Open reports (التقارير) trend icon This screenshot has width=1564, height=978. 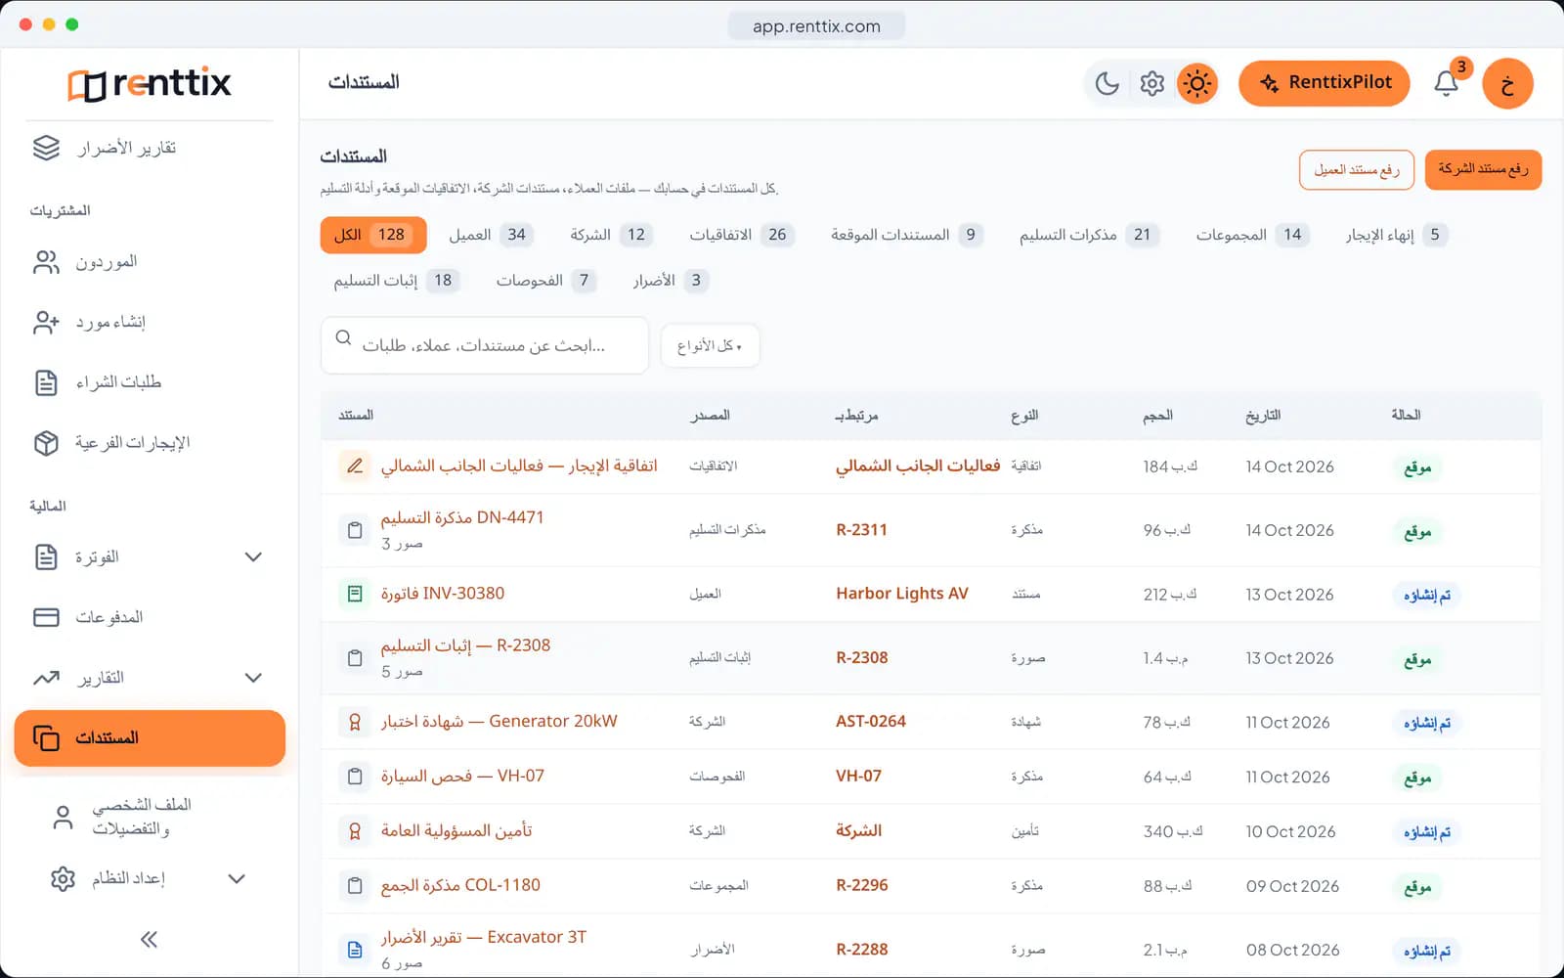(46, 678)
